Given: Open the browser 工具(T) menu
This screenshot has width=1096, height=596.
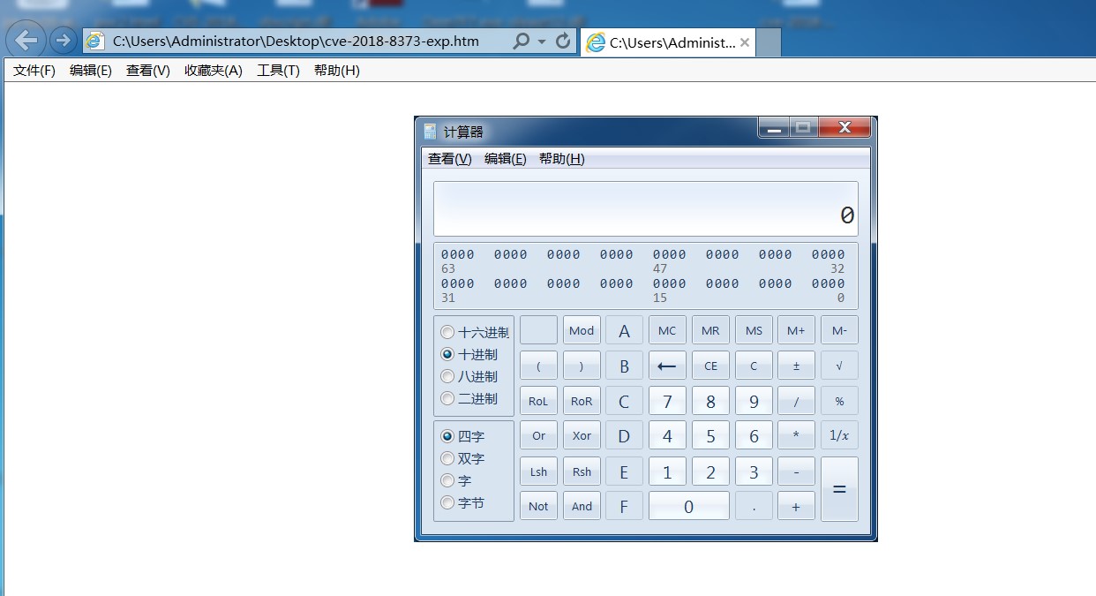Looking at the screenshot, I should (x=278, y=71).
